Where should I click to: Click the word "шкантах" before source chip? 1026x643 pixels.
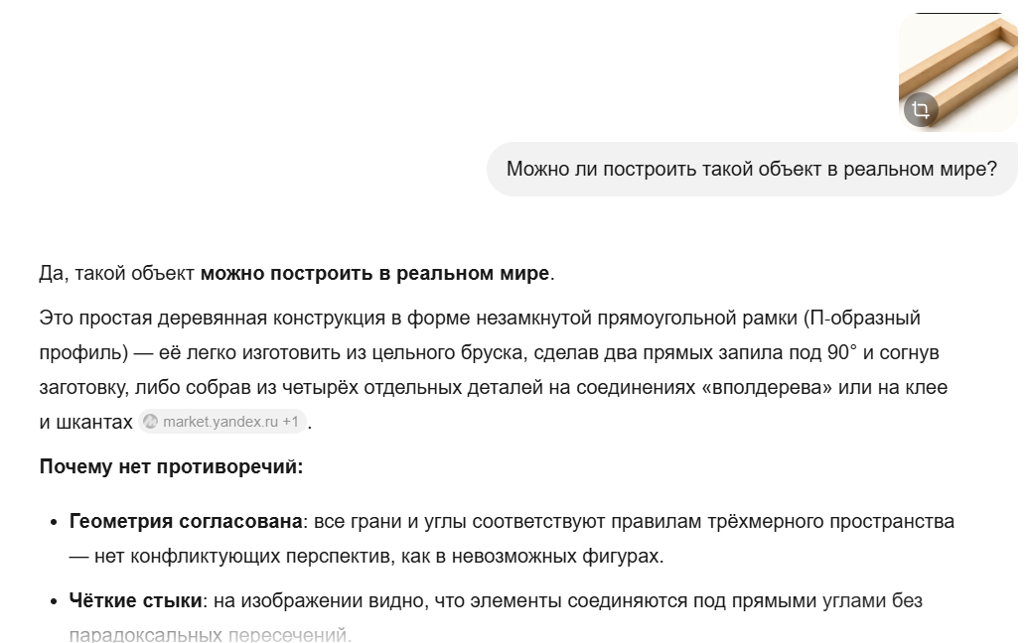pos(94,422)
